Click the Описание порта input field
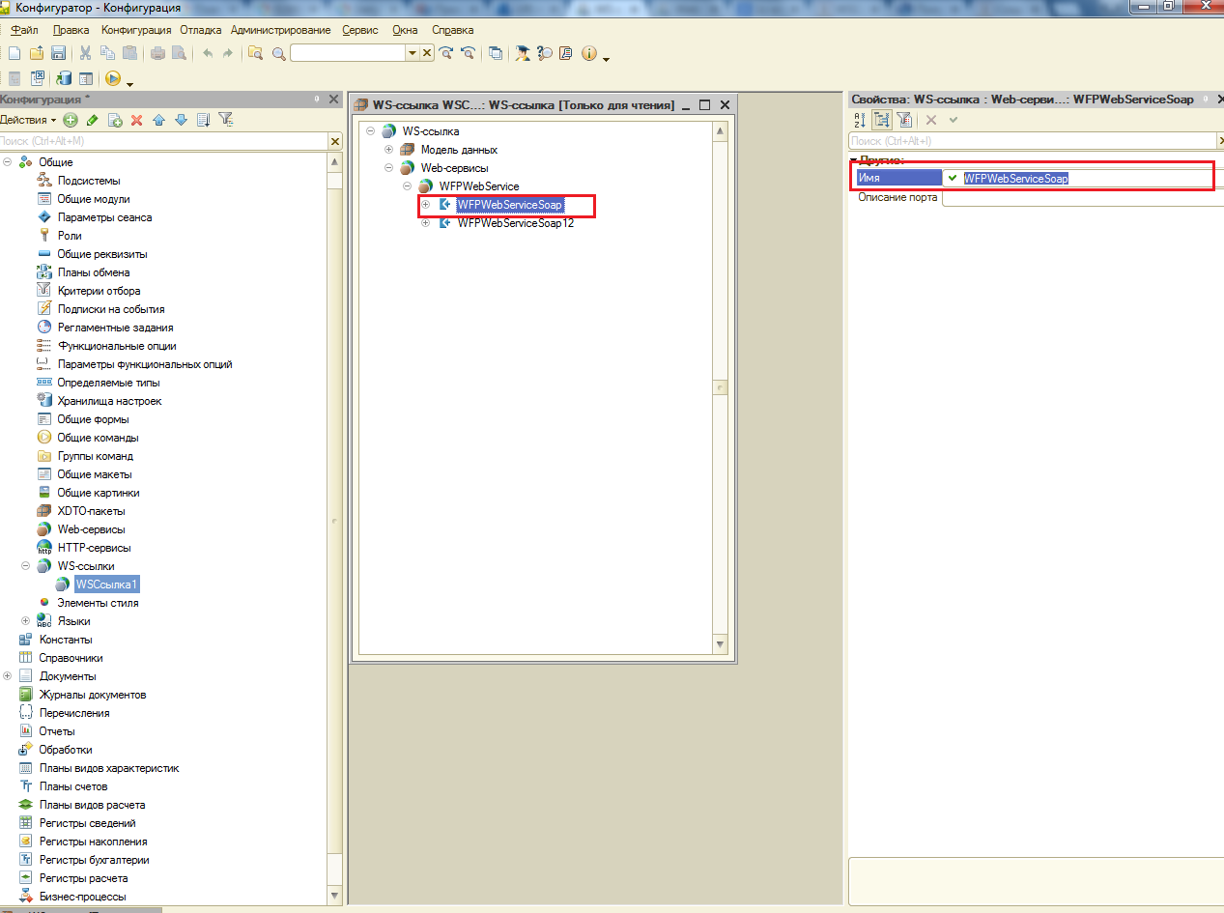This screenshot has width=1224, height=913. 1077,198
